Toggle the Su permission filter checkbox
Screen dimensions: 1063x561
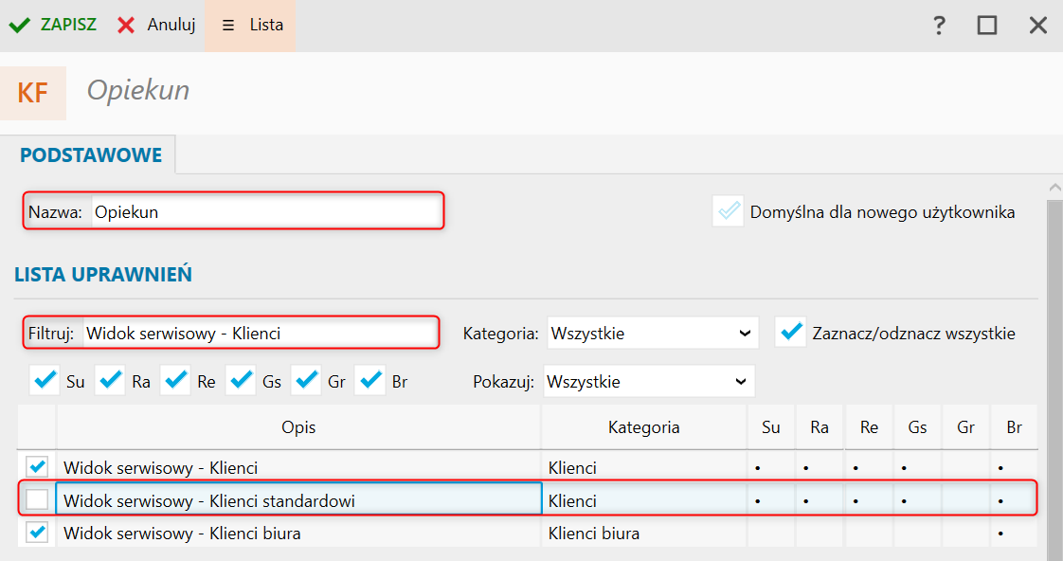coord(45,381)
